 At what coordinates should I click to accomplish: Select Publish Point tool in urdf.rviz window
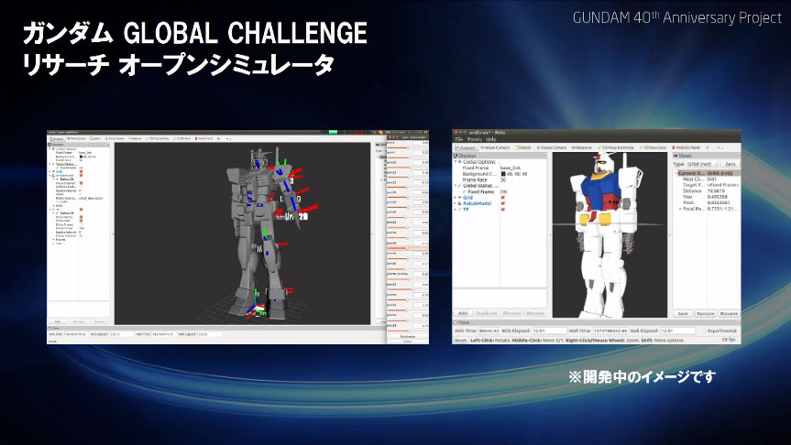[687, 147]
